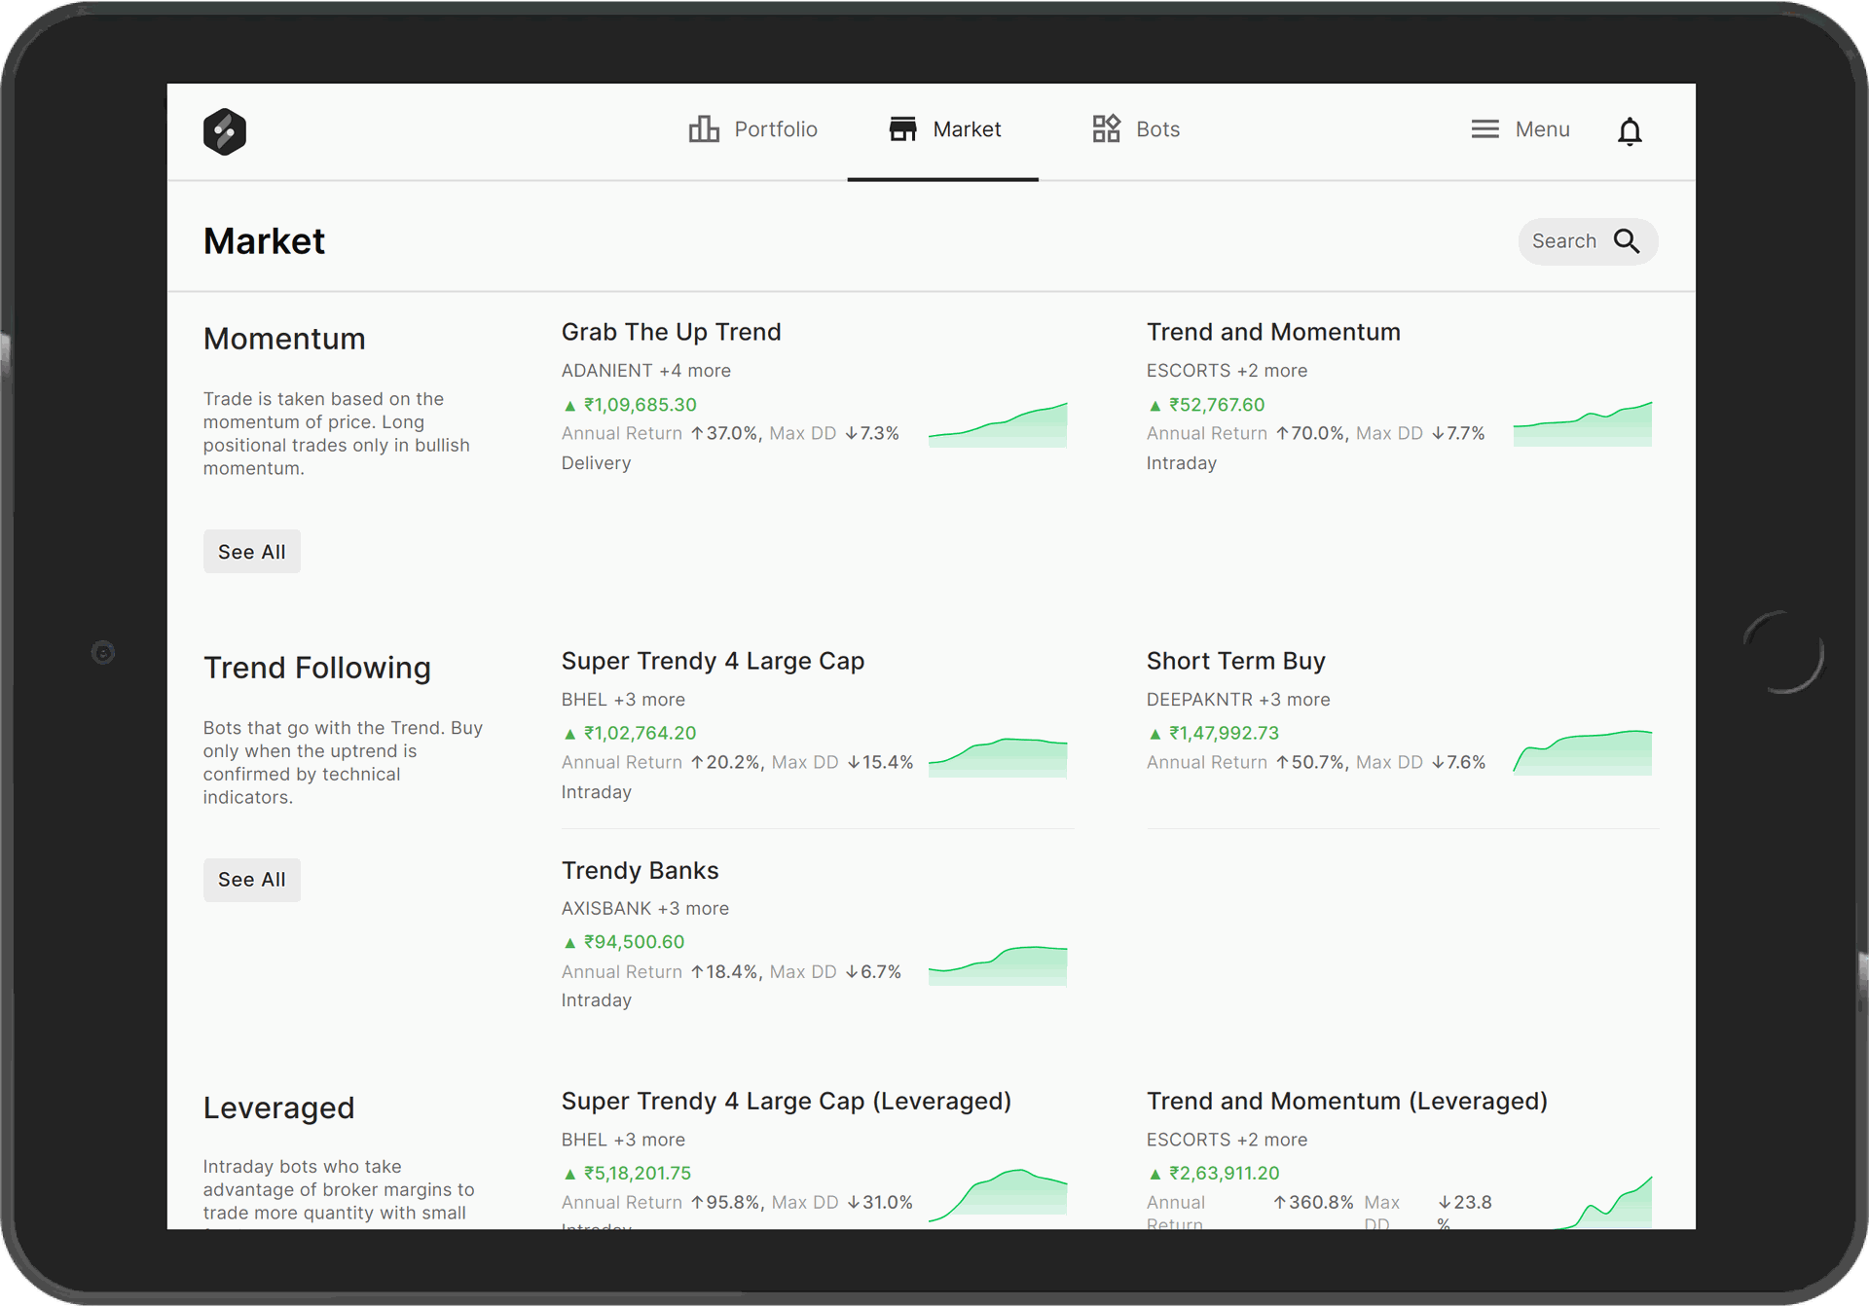Open Trend and Momentum (Leveraged) bot
This screenshot has height=1307, width=1869.
click(x=1346, y=1102)
